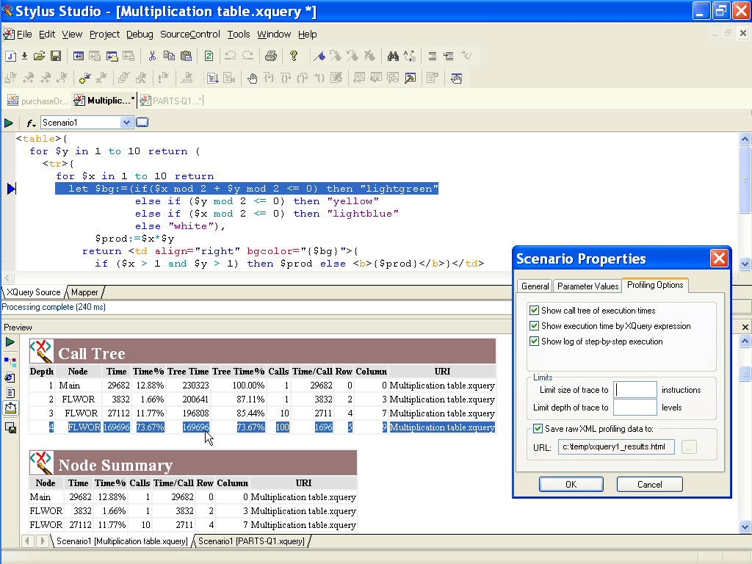
Task: Uncheck Show call tree of execution times
Action: (535, 310)
